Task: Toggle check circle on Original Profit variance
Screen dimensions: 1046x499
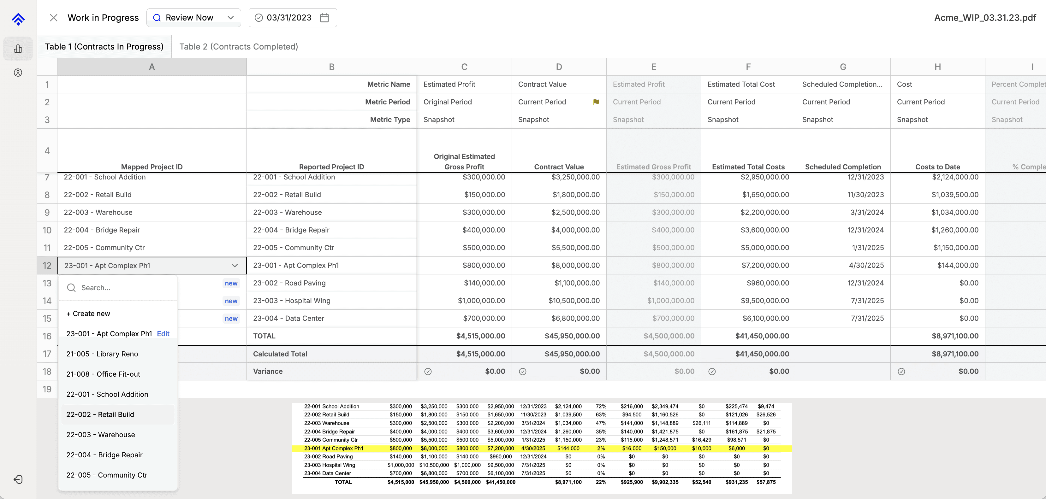Action: click(x=428, y=372)
